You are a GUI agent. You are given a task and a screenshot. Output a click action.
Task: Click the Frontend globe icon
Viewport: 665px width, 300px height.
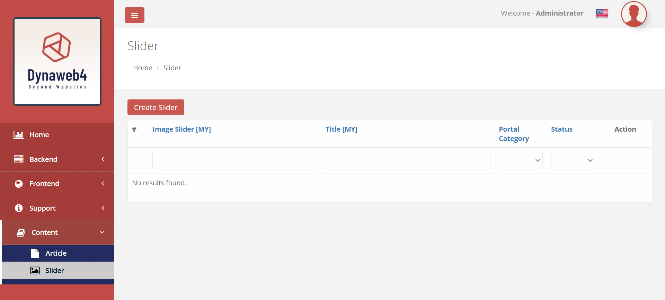(19, 184)
